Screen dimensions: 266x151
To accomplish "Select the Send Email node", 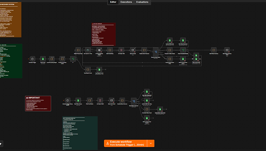I will (133, 50).
